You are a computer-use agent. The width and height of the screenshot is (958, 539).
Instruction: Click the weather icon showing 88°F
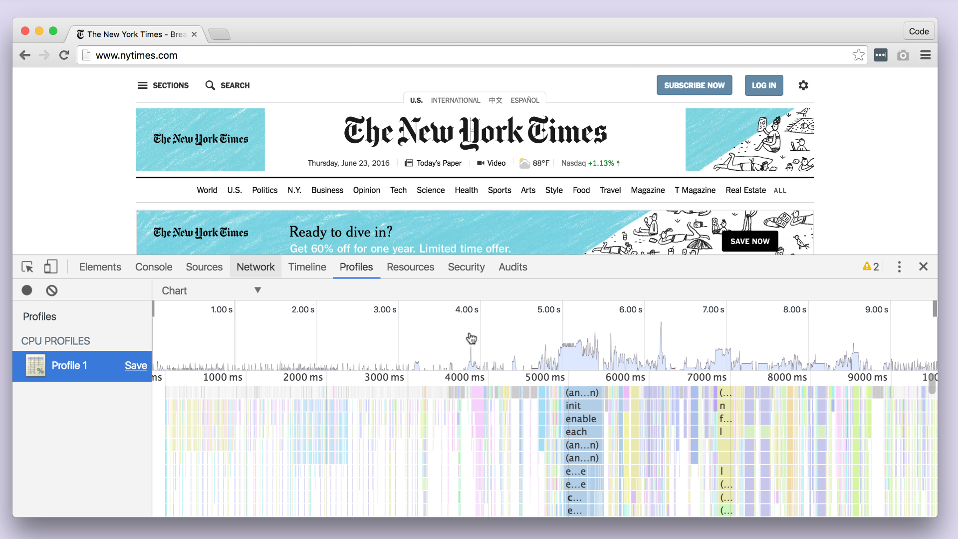coord(524,163)
